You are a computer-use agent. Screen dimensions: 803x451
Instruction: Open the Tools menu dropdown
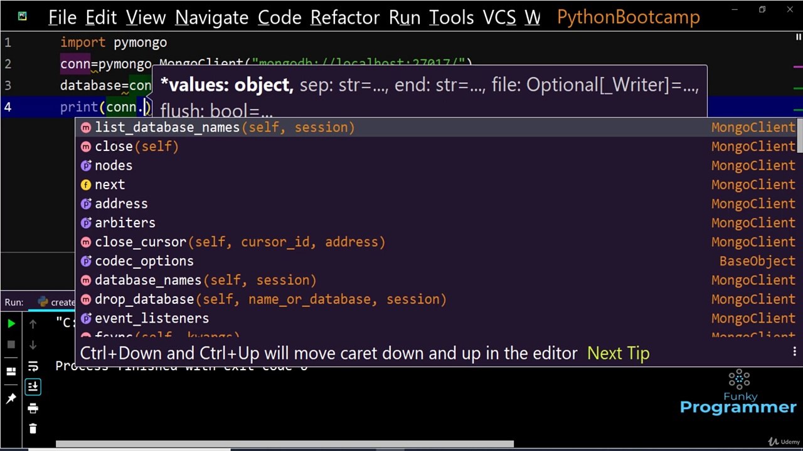451,18
